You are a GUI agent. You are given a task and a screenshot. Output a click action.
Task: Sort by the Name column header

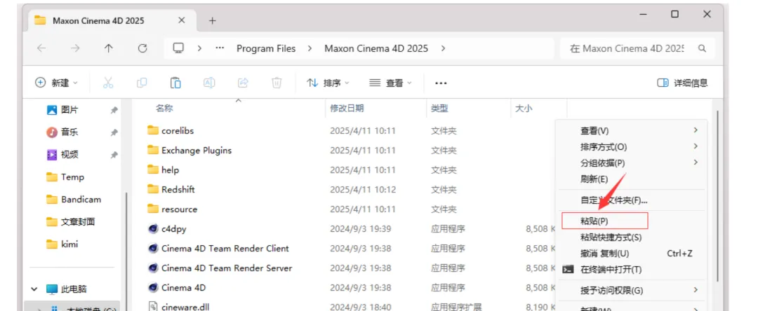coord(164,109)
